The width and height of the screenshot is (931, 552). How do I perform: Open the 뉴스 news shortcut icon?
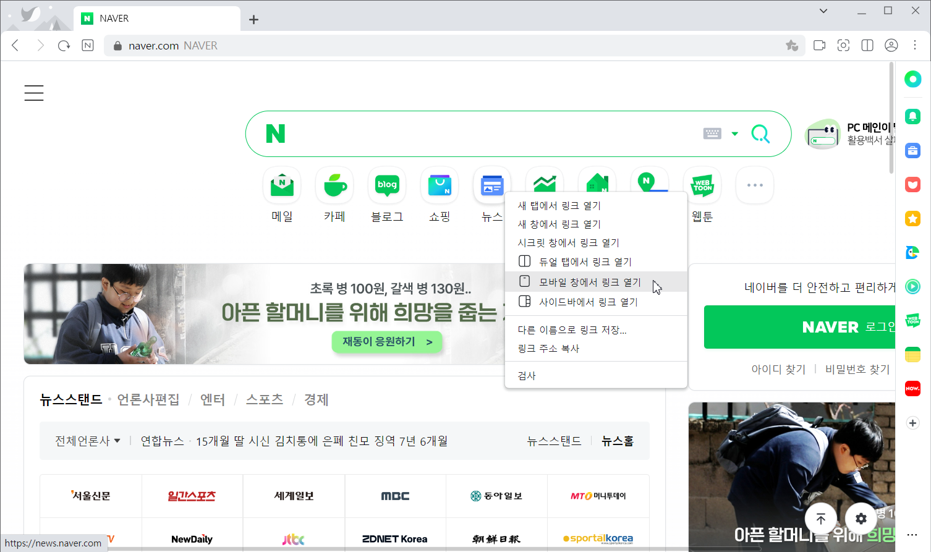[x=492, y=185]
